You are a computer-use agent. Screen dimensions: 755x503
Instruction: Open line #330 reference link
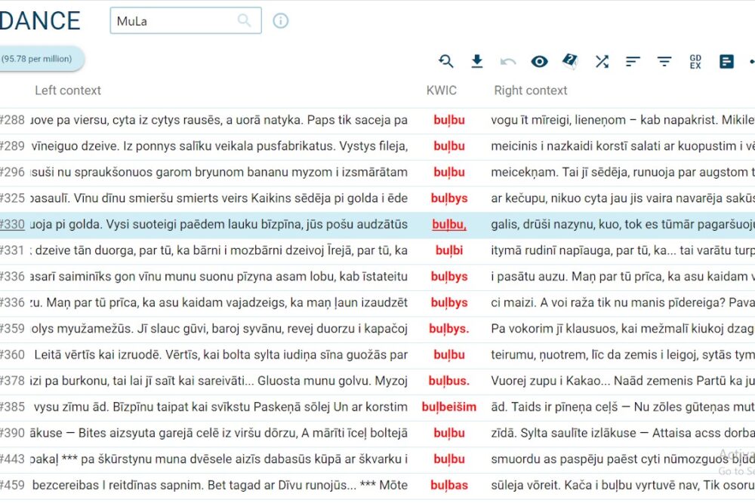coord(13,224)
